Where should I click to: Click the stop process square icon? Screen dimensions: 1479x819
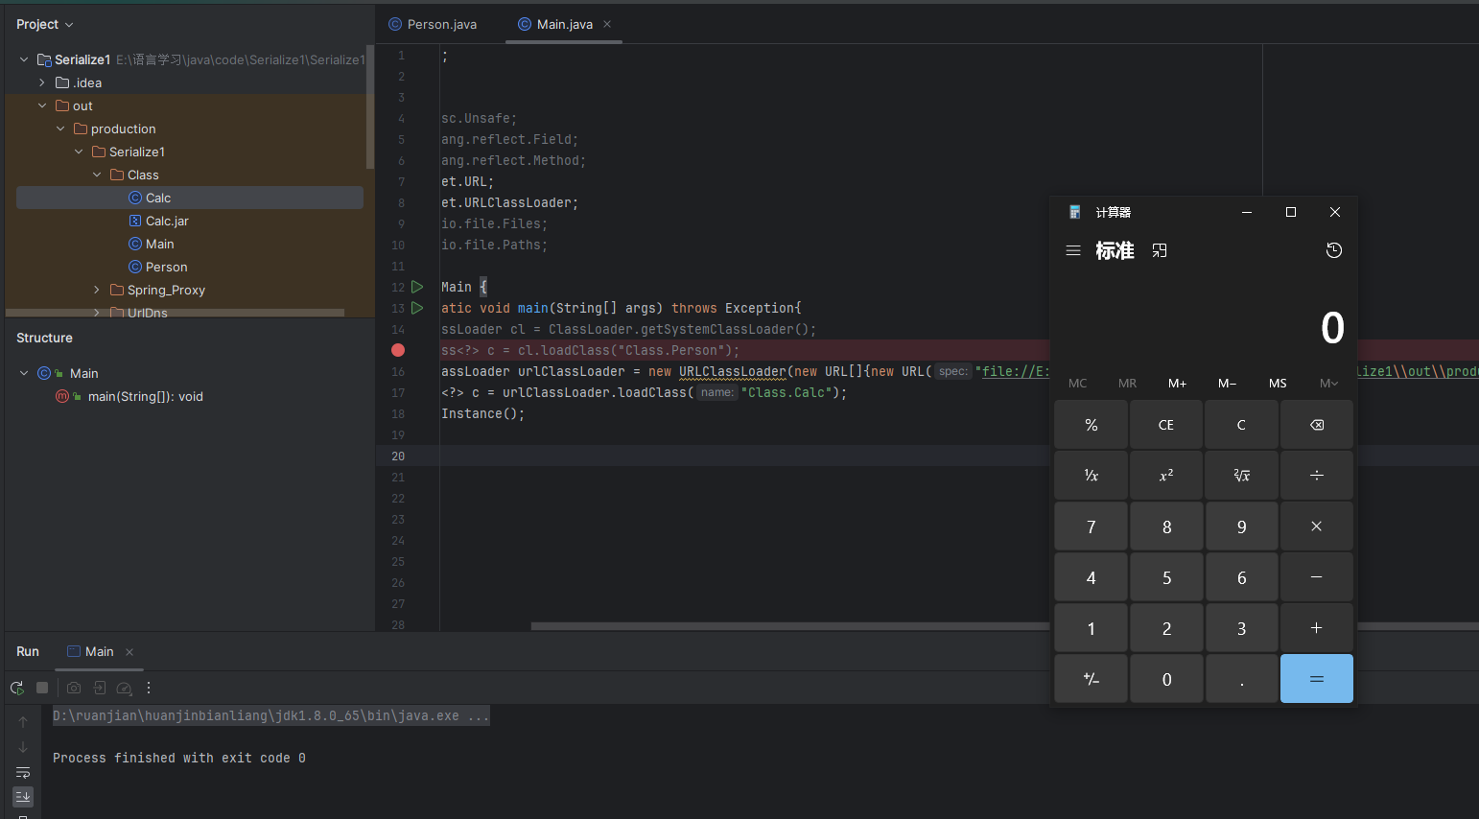click(42, 688)
